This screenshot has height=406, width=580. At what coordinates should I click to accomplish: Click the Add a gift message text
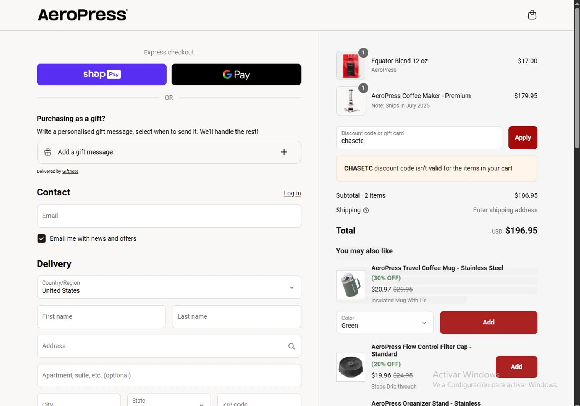[x=85, y=152]
